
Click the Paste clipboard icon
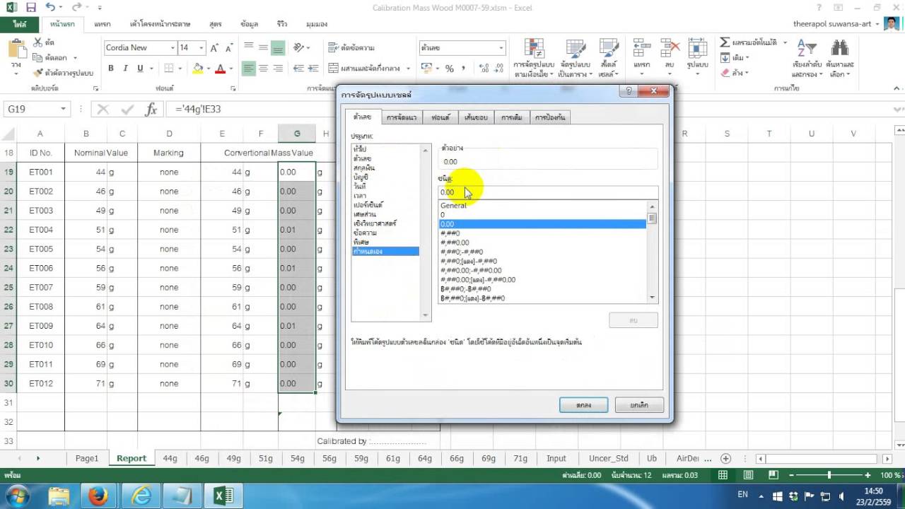tap(16, 49)
